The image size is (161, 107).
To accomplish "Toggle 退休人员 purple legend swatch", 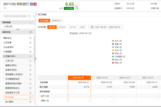I will click(113, 60).
